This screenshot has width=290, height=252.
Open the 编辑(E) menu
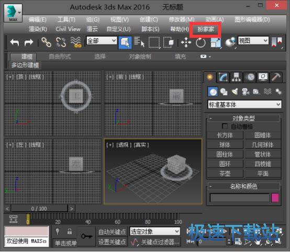[37, 19]
